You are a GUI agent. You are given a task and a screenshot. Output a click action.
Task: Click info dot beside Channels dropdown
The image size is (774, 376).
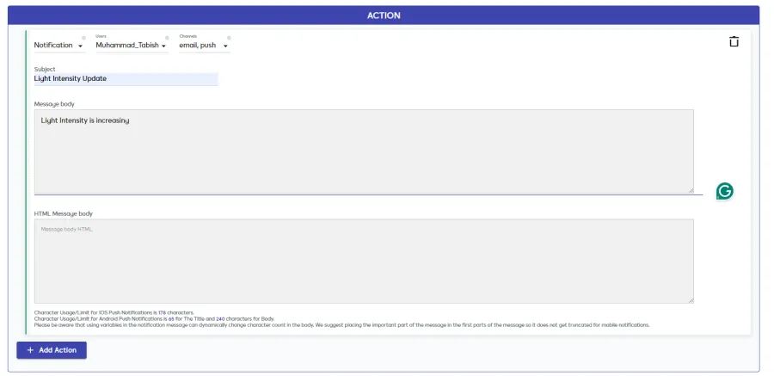coord(228,38)
